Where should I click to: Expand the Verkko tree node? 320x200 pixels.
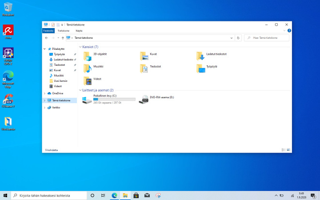[45, 108]
